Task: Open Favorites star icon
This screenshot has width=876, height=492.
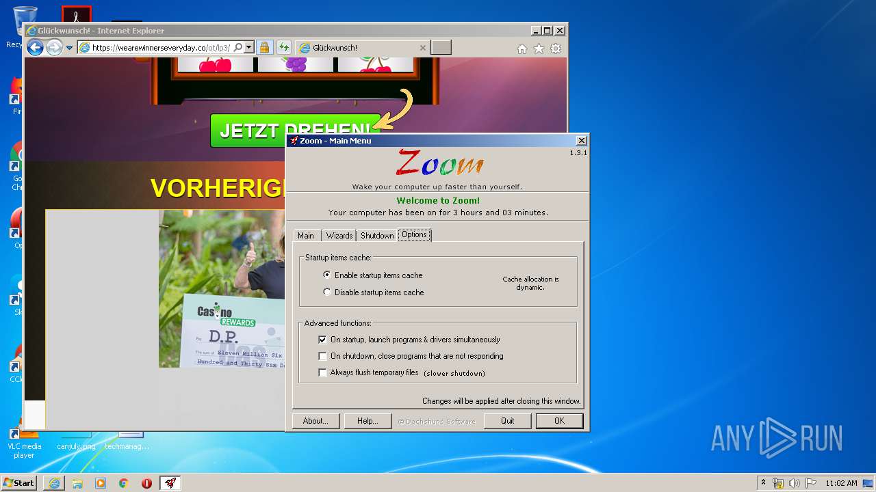Action: pos(539,49)
